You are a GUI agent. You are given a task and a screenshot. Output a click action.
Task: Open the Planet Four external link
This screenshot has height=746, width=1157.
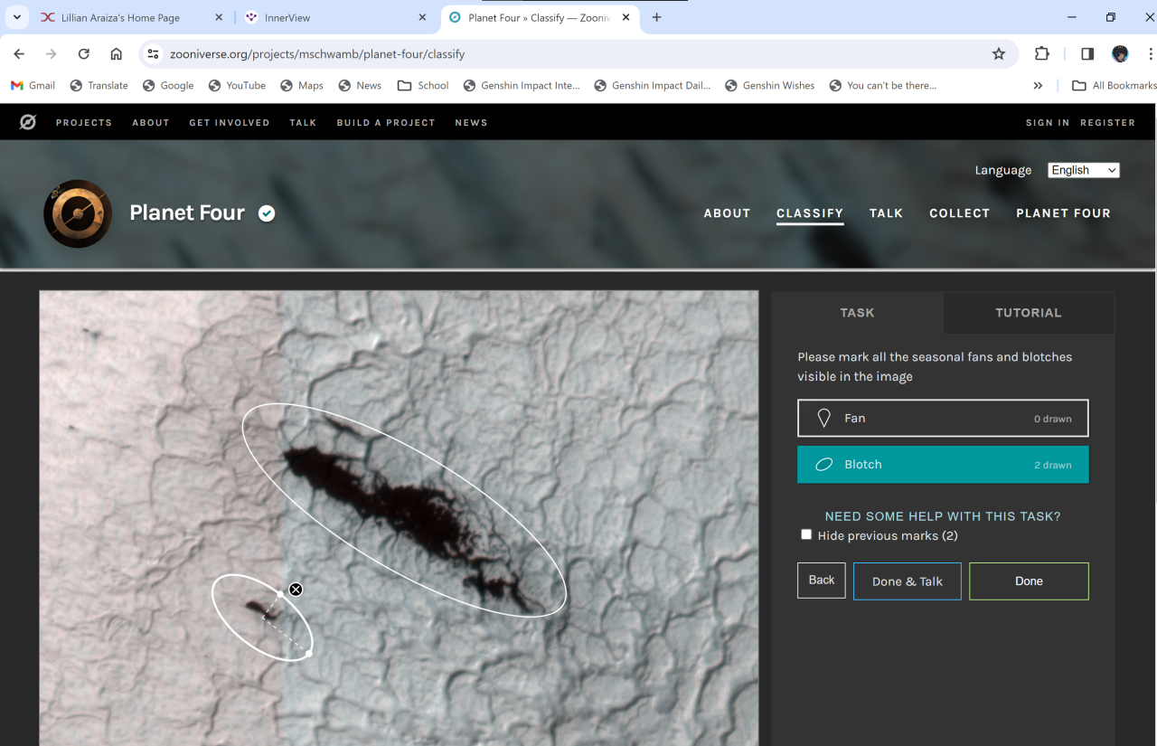pyautogui.click(x=1064, y=213)
